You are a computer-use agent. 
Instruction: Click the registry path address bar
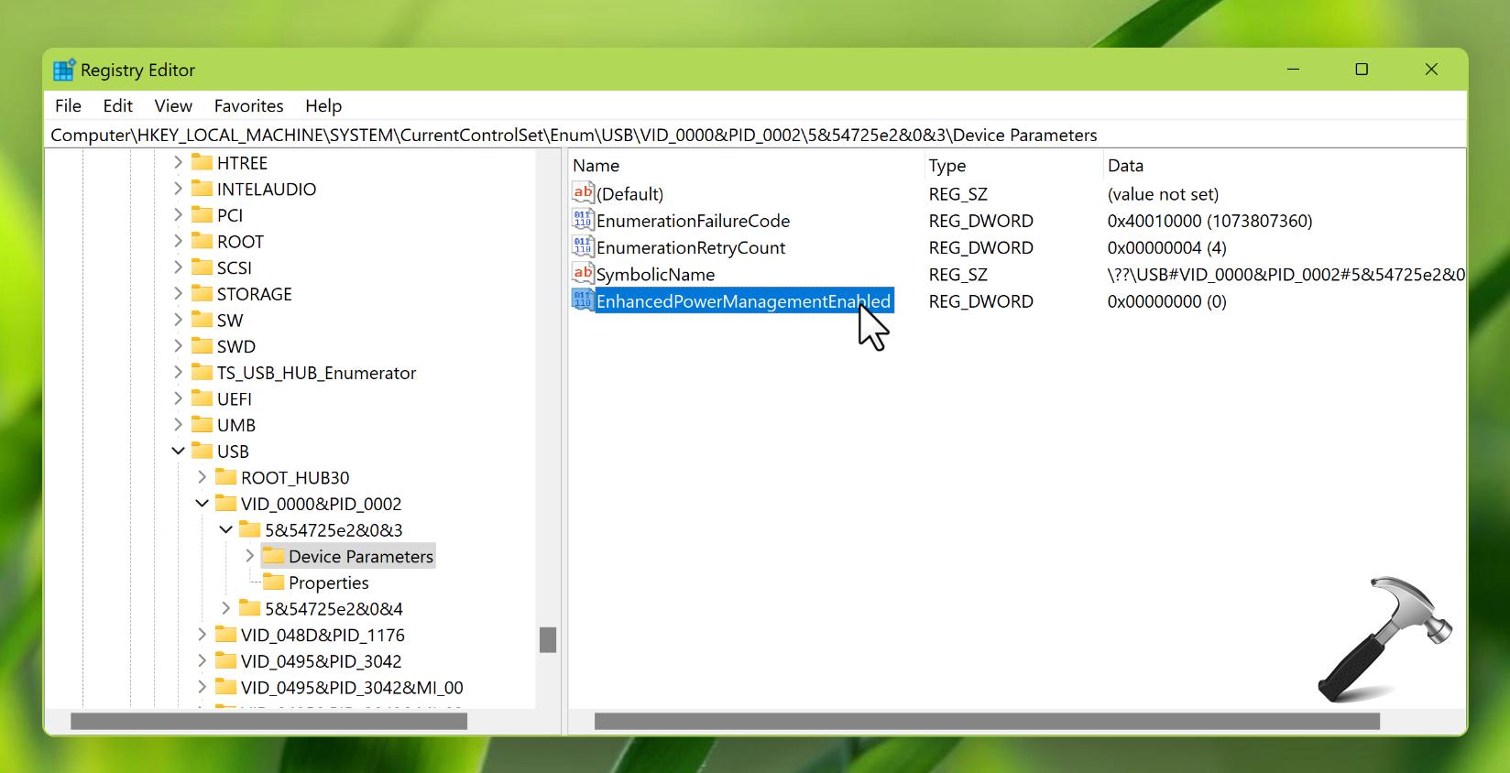574,136
